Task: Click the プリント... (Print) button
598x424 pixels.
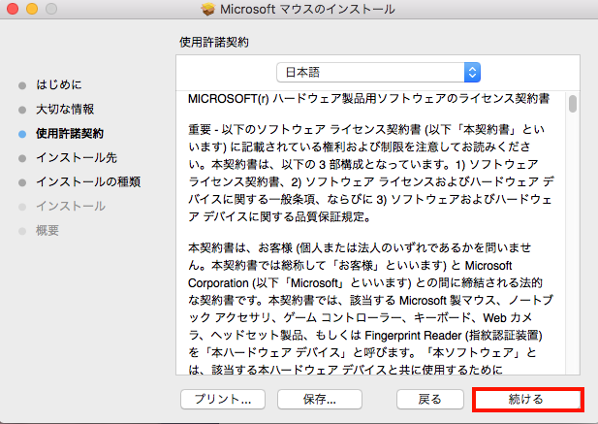Action: [x=223, y=399]
